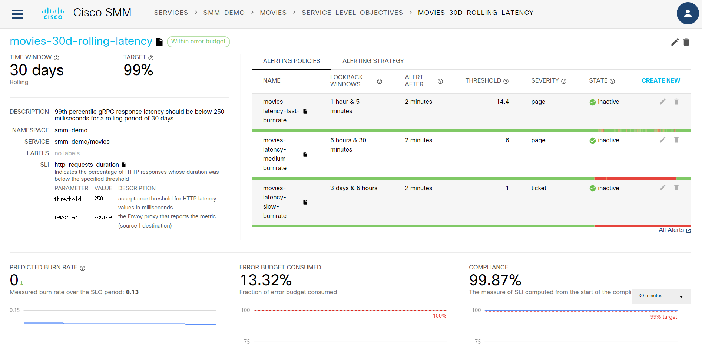
Task: Click the inactive state checkmark for fast-burnrate
Action: coord(593,102)
